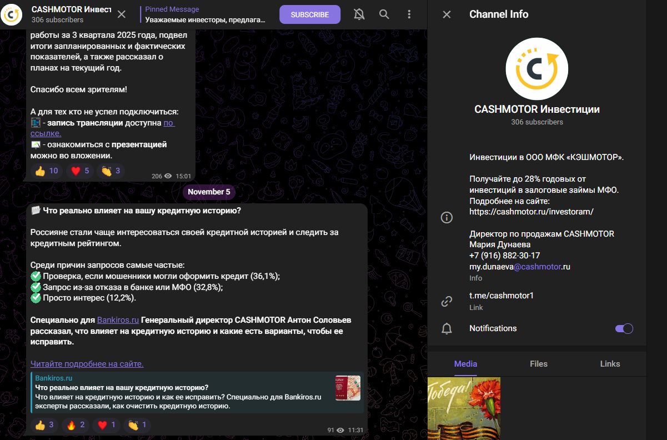Click the muted notifications bell icon
667x440 pixels.
[x=359, y=14]
